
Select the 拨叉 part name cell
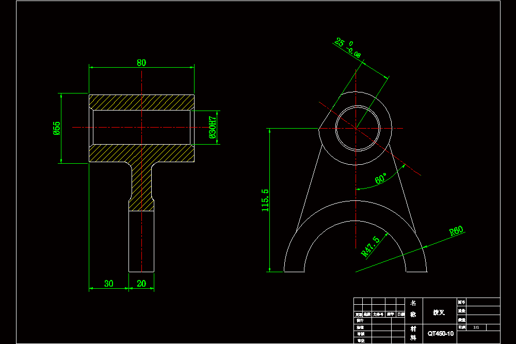click(x=439, y=312)
